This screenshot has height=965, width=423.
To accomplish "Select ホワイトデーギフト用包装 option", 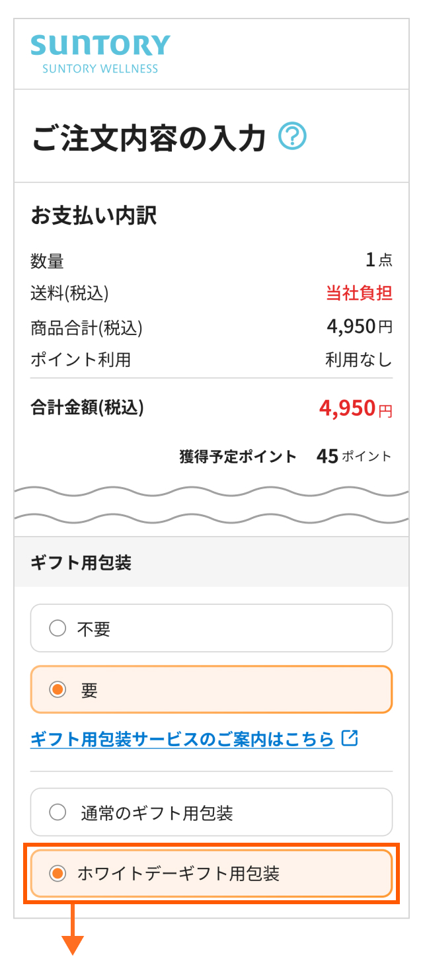I will (59, 873).
